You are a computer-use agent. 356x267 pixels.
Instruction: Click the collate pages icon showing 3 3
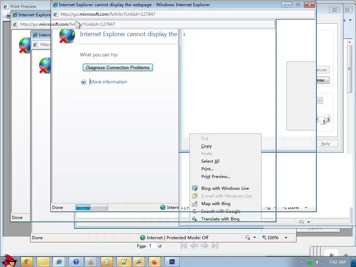tap(326, 120)
